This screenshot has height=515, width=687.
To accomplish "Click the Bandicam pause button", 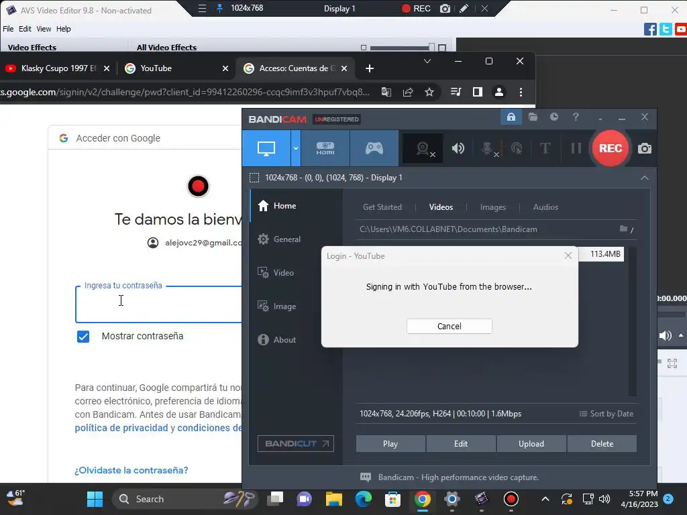I will [576, 148].
